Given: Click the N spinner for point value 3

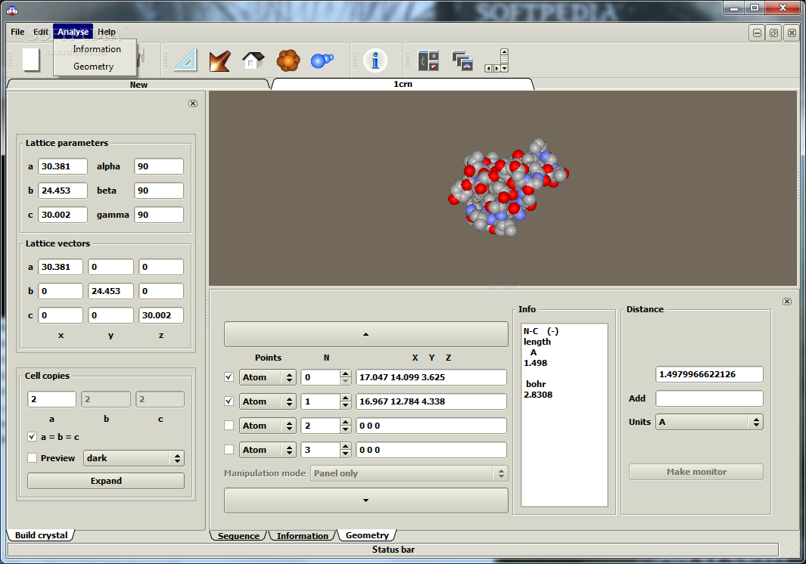Looking at the screenshot, I should [326, 449].
